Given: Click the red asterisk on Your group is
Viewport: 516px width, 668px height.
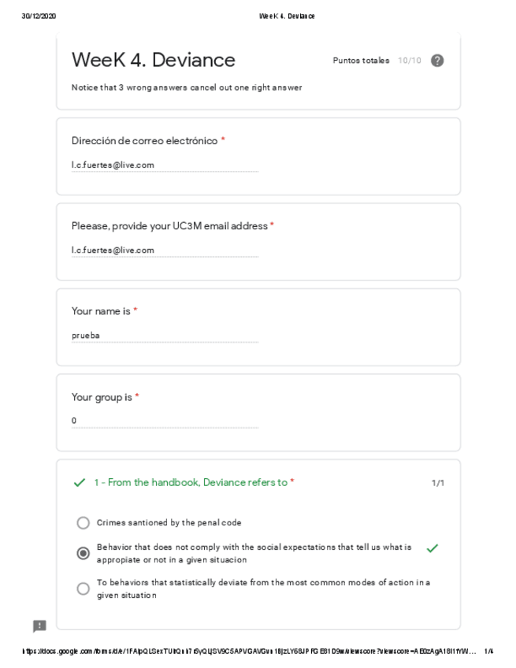Looking at the screenshot, I should click(138, 395).
